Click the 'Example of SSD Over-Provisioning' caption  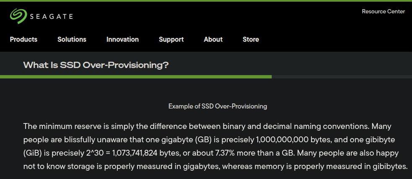[x=218, y=106]
